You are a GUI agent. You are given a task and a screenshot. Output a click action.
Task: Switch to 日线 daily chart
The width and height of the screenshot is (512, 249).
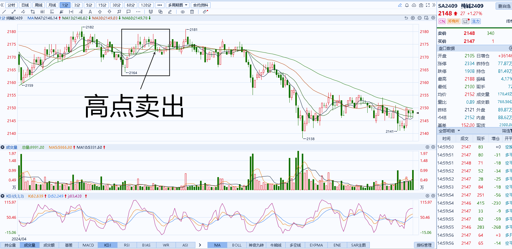[25, 5]
